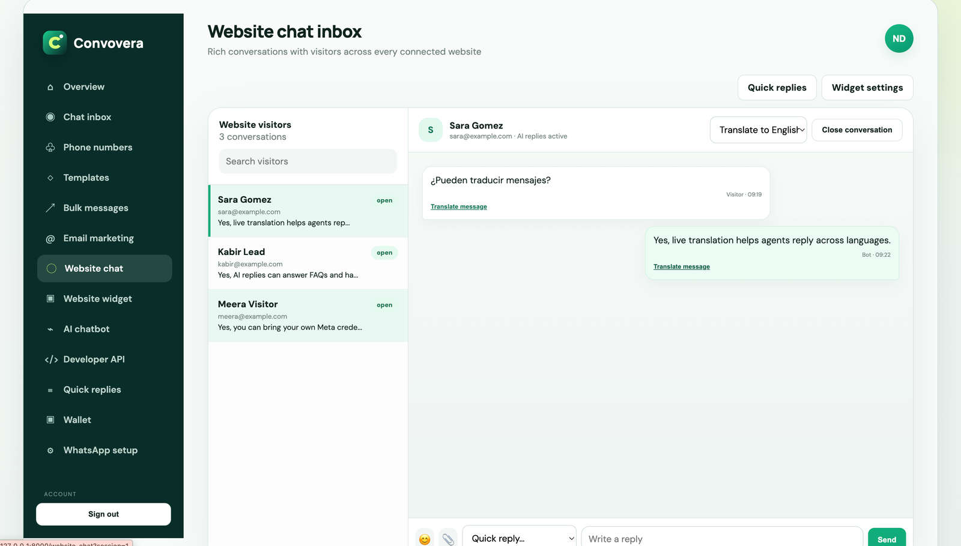Screen dimensions: 961x546
Task: Click the meera@example.com email text
Action: coord(252,316)
